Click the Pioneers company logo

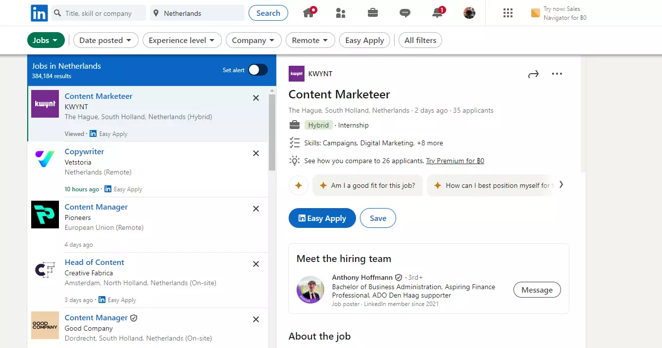45,215
